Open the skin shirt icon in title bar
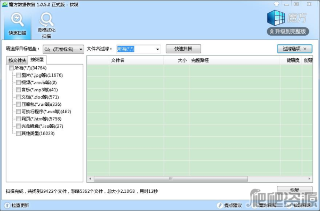The height and width of the screenshot is (211, 320). tap(276, 4)
